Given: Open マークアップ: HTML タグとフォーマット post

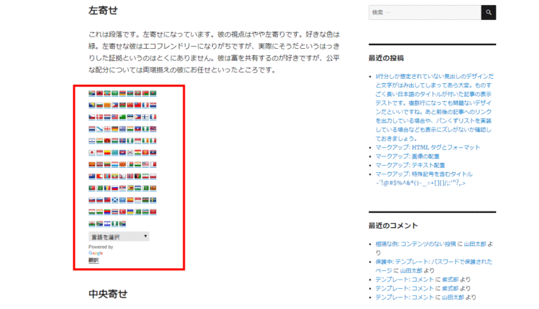Looking at the screenshot, I should tap(428, 147).
